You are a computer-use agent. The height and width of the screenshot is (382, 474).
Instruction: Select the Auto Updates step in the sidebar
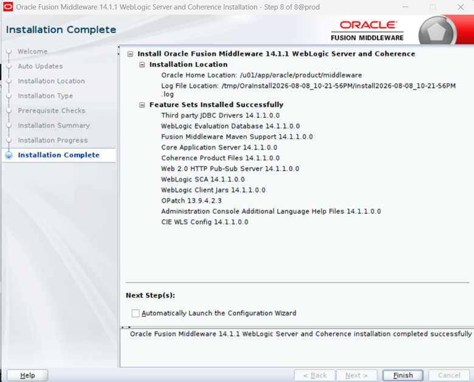[x=40, y=66]
